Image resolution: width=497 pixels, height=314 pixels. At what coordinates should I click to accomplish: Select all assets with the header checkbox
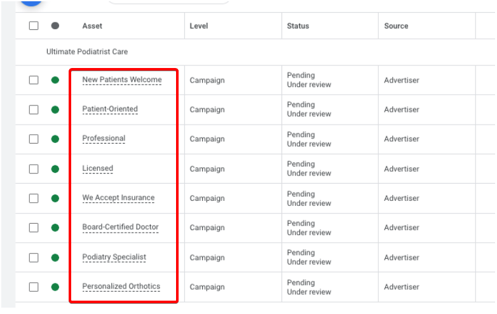point(34,26)
